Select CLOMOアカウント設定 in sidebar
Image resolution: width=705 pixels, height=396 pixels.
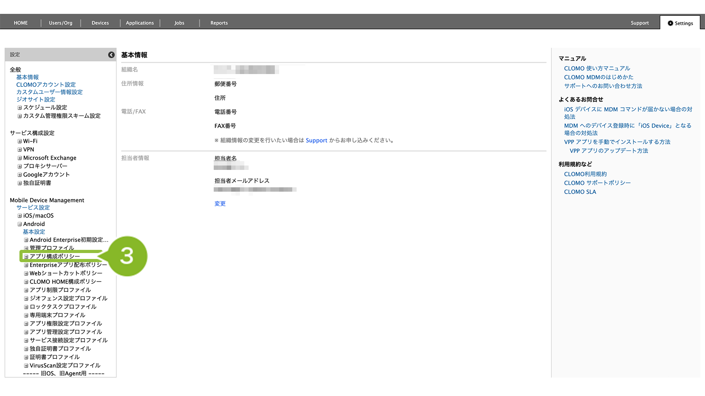click(x=46, y=85)
